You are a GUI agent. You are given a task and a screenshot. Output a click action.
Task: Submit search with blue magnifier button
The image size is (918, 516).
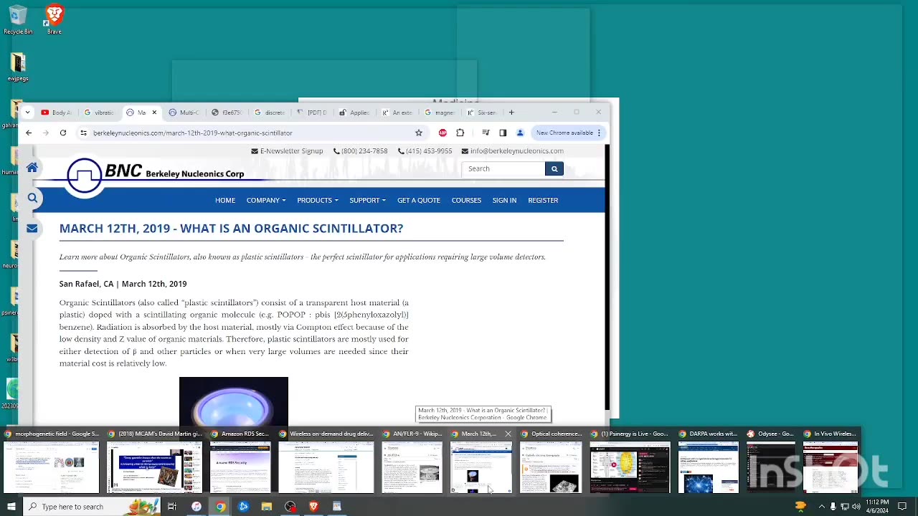point(554,168)
